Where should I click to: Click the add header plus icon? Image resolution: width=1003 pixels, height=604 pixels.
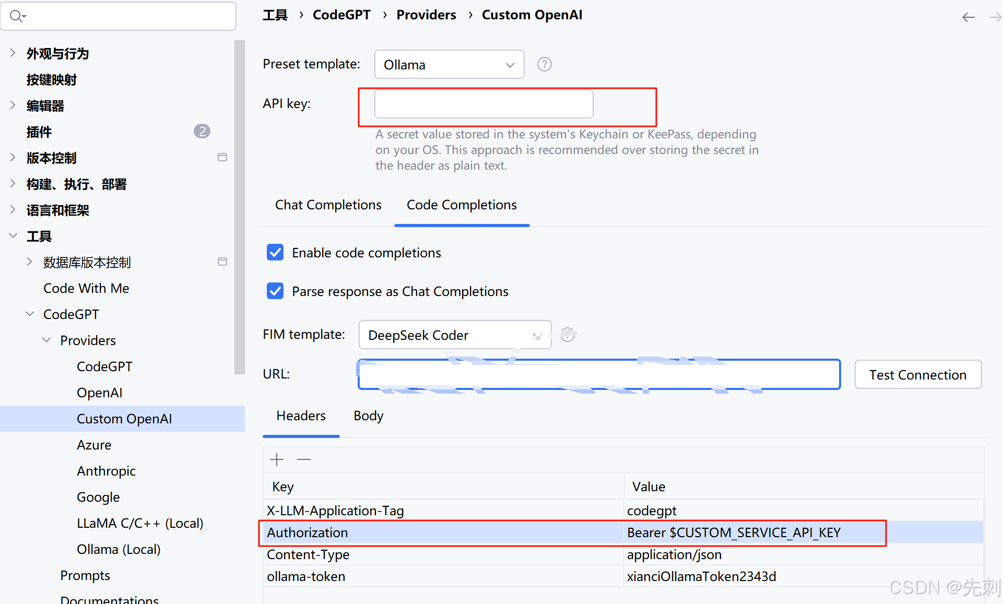click(x=277, y=459)
